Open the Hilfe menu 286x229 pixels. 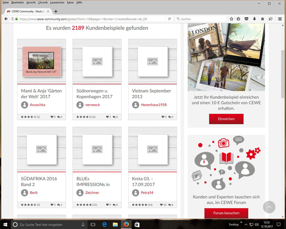pos(79,2)
